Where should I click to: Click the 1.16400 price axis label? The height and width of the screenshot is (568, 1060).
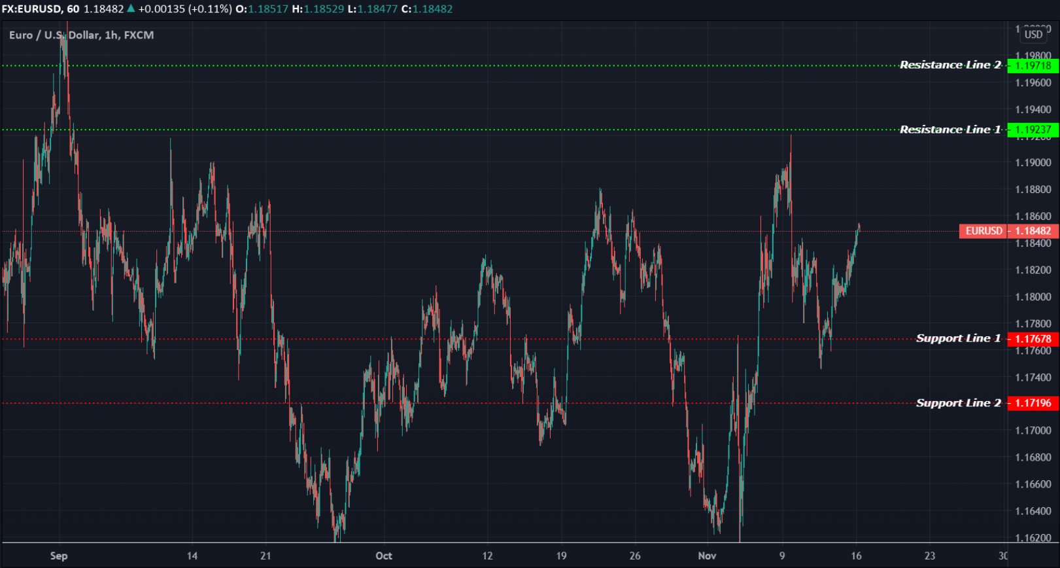(x=1033, y=511)
